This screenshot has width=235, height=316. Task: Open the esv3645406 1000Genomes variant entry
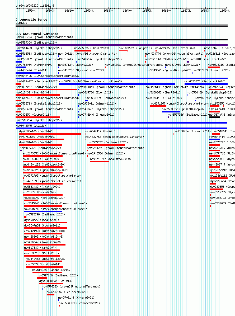point(48,76)
